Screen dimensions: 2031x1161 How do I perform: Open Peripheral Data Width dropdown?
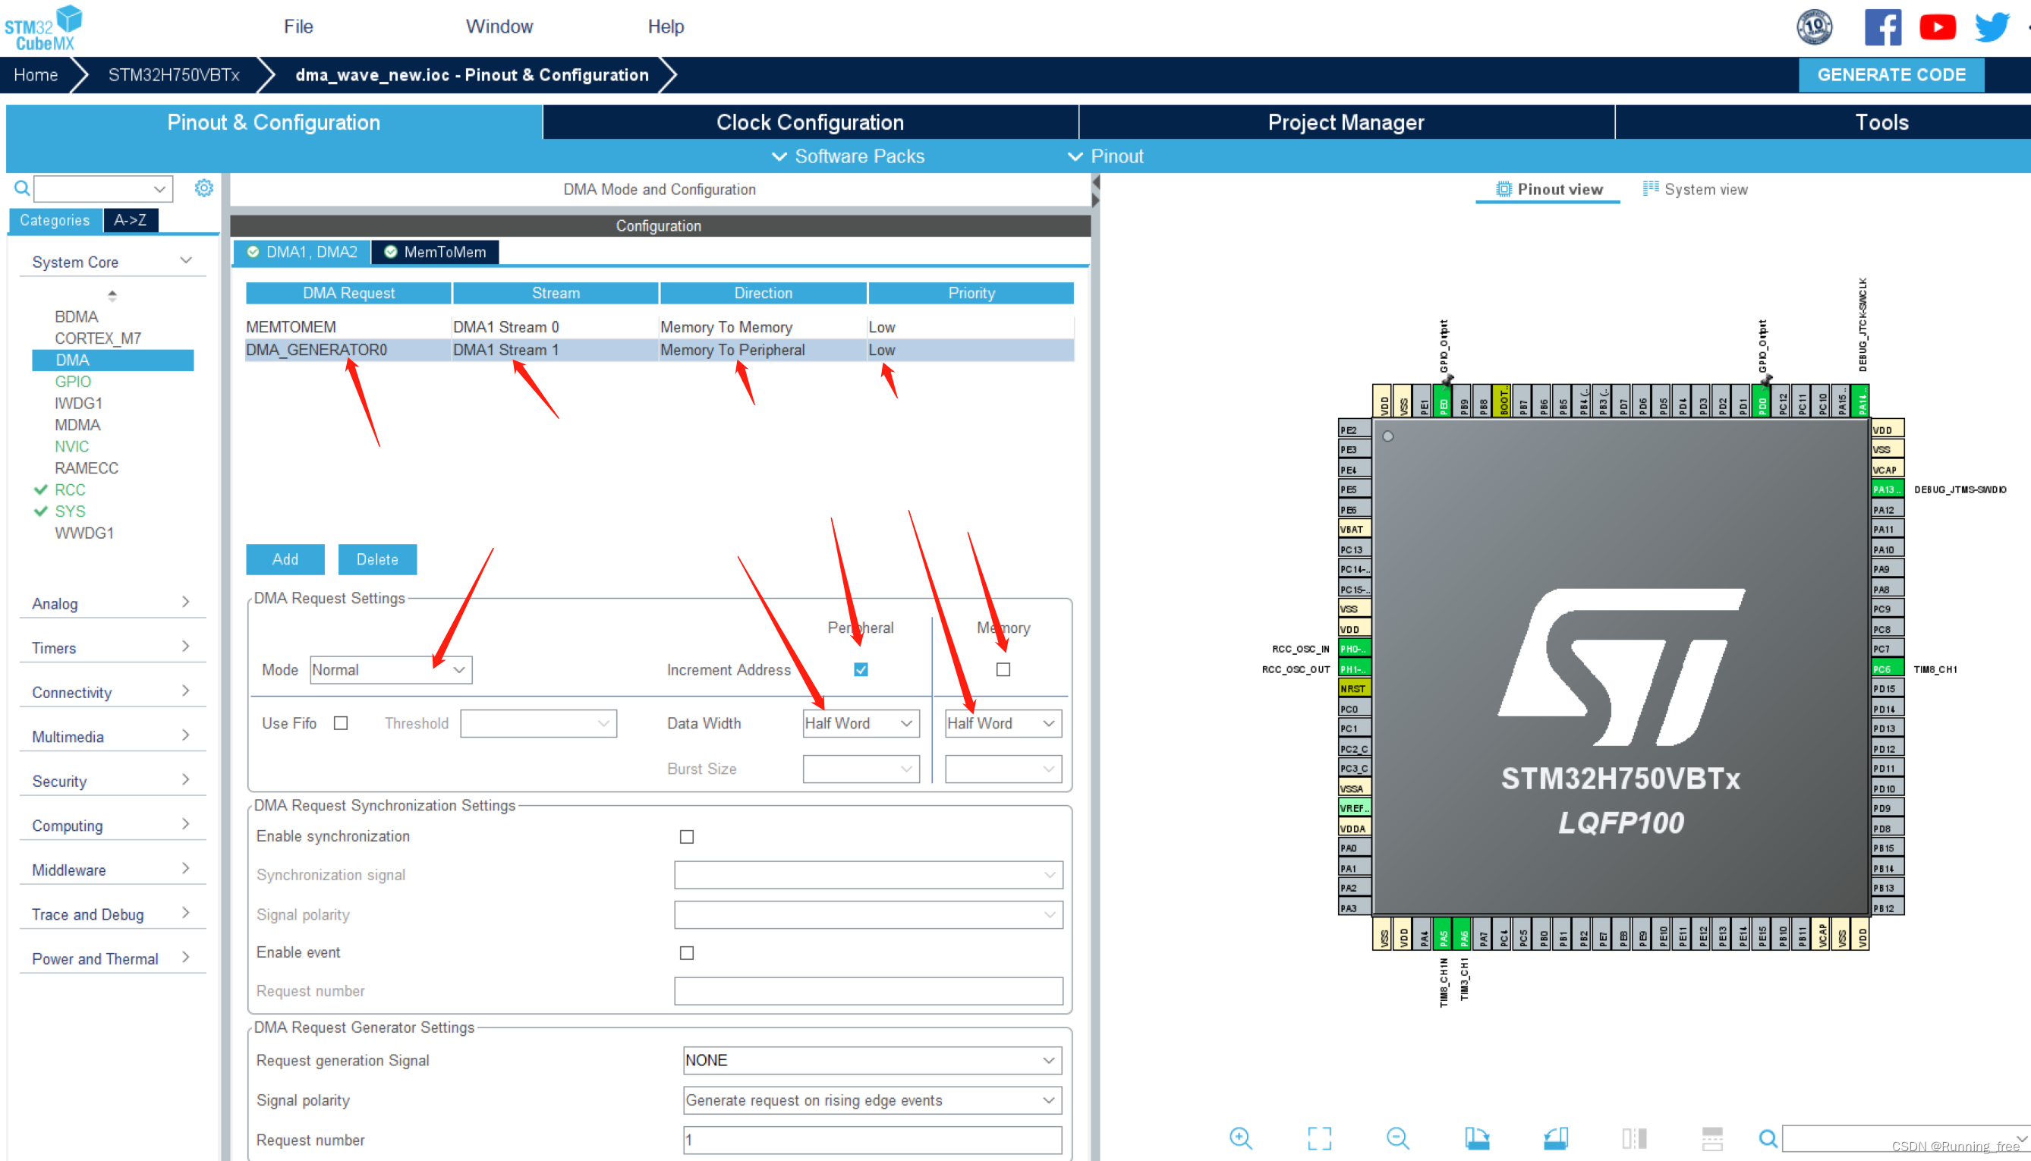861,723
